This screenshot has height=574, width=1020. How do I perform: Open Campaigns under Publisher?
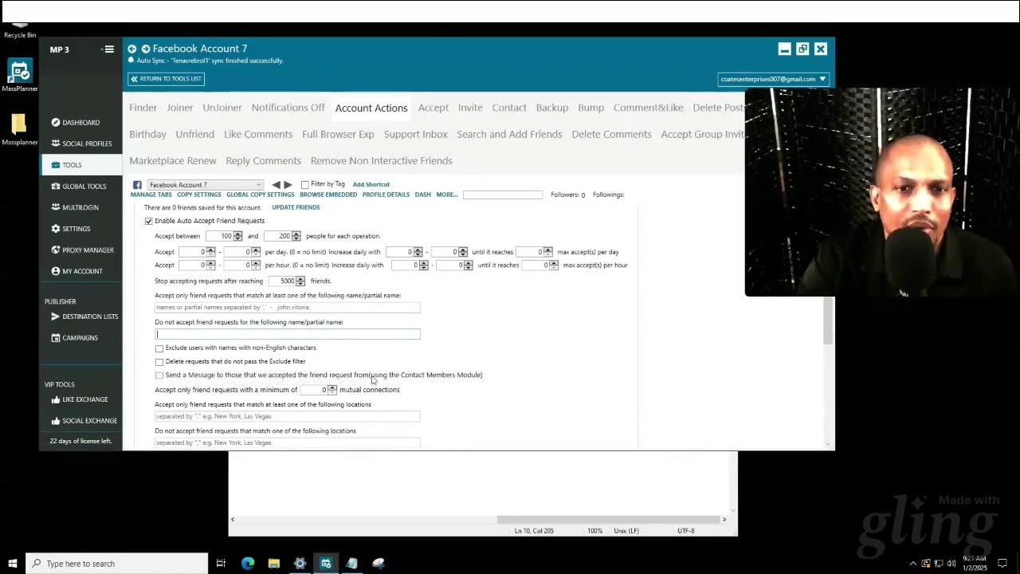pyautogui.click(x=75, y=338)
